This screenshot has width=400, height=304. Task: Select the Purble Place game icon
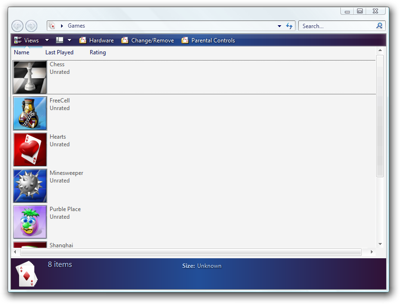tap(30, 222)
